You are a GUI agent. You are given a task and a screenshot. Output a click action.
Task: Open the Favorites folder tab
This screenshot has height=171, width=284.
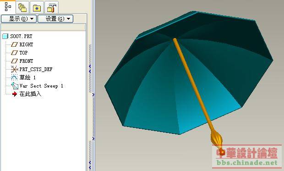[x=37, y=7]
